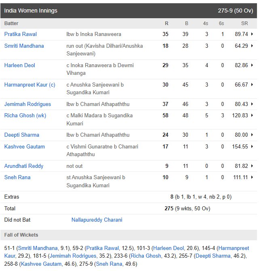The height and width of the screenshot is (271, 259).
Task: Expand arrow next to Smriti Mandhana's 64.29
Action: [x=252, y=46]
